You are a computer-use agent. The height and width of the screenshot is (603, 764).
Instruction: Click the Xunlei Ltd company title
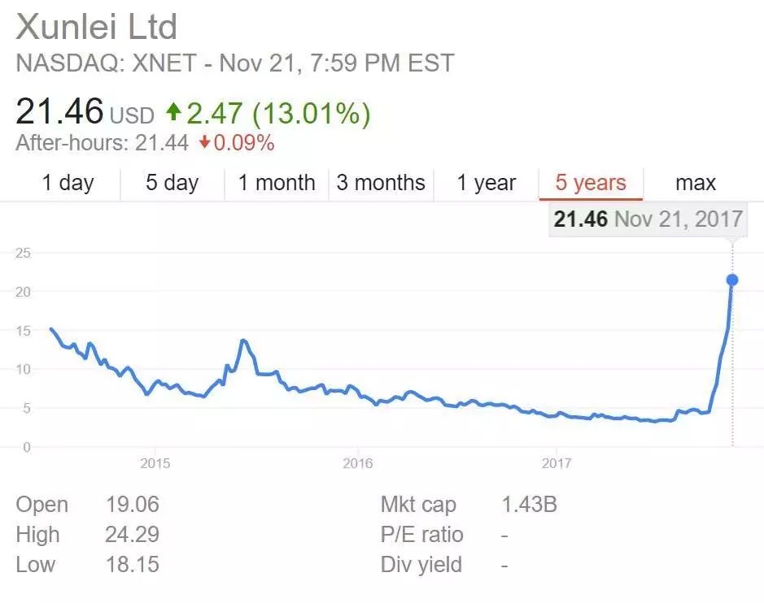(96, 27)
